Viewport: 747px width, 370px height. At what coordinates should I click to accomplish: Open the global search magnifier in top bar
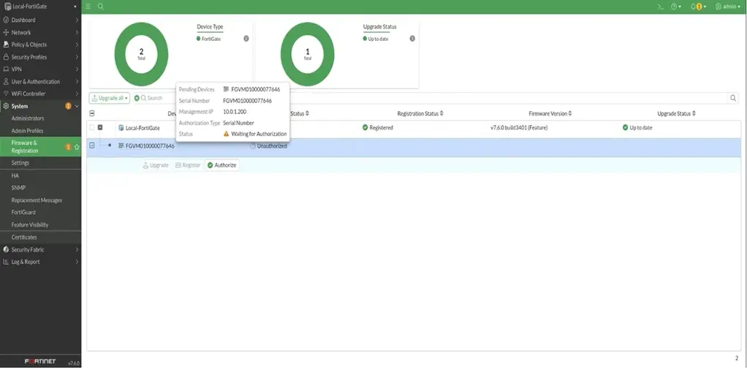click(x=101, y=7)
